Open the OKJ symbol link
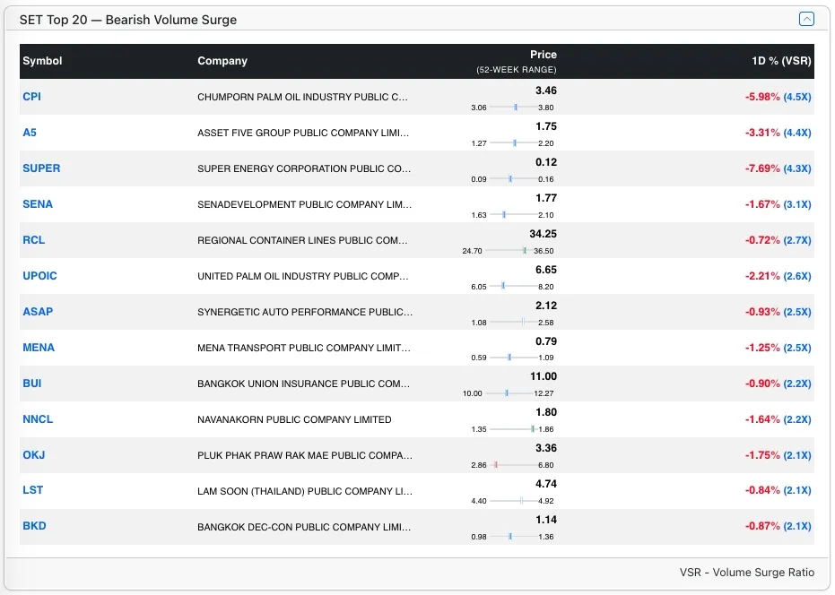This screenshot has width=835, height=595. [x=33, y=455]
